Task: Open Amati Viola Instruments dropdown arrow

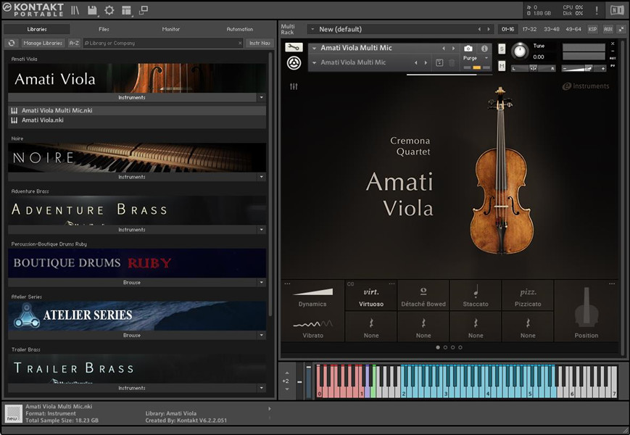Action: [x=261, y=97]
